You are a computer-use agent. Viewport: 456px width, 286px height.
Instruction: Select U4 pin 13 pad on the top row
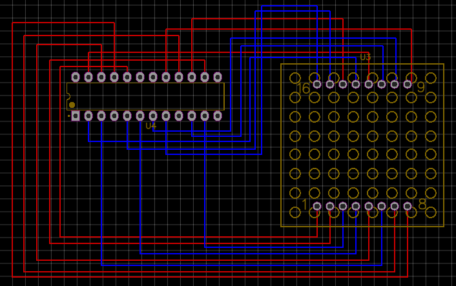pyautogui.click(x=218, y=77)
